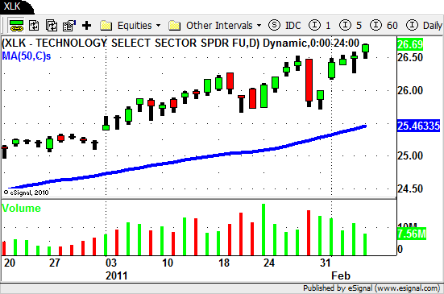Open the Equities folder dropdown
This screenshot has height=294, width=444.
pyautogui.click(x=131, y=26)
